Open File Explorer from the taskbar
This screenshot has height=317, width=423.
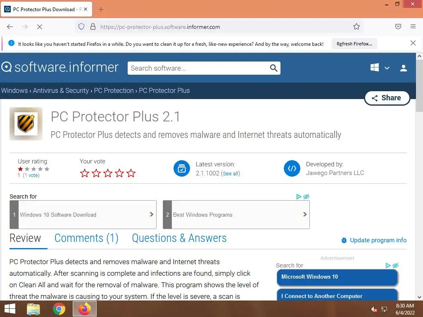pyautogui.click(x=34, y=309)
